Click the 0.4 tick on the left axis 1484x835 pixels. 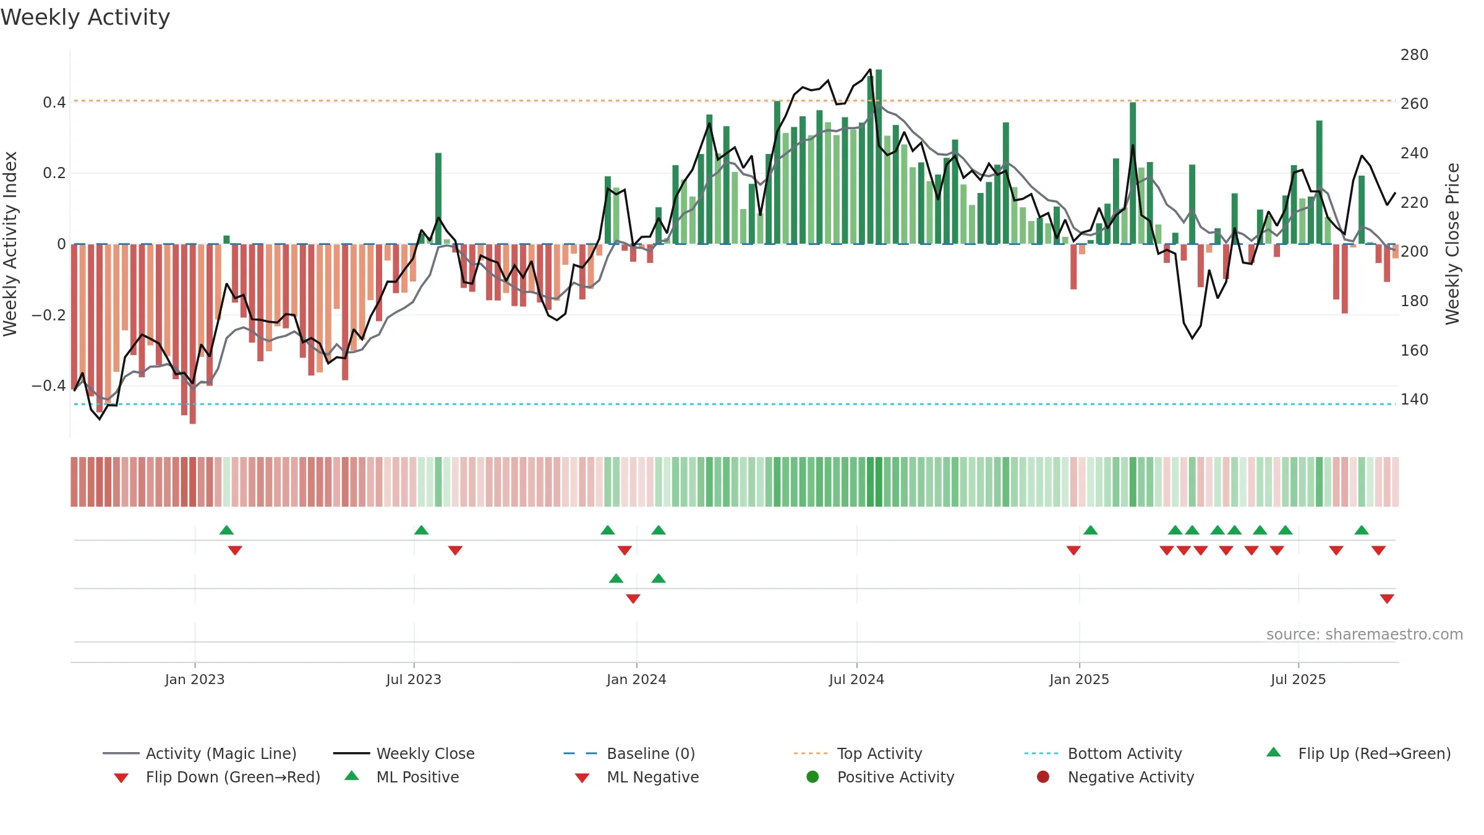click(54, 102)
